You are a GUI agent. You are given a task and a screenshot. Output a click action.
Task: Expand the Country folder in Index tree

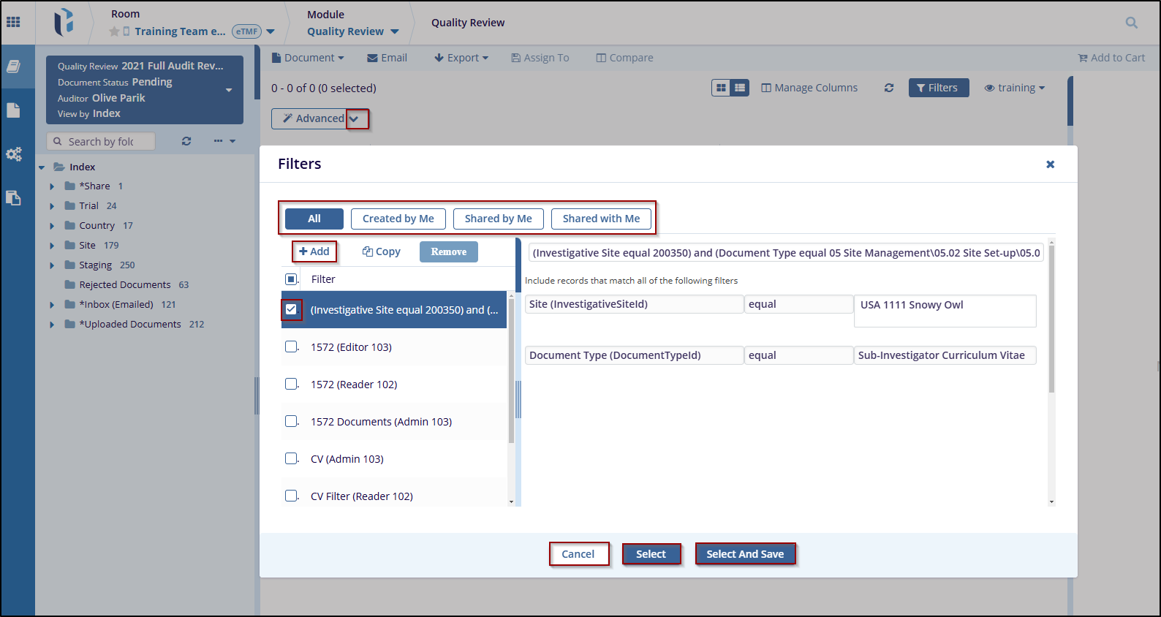click(52, 226)
